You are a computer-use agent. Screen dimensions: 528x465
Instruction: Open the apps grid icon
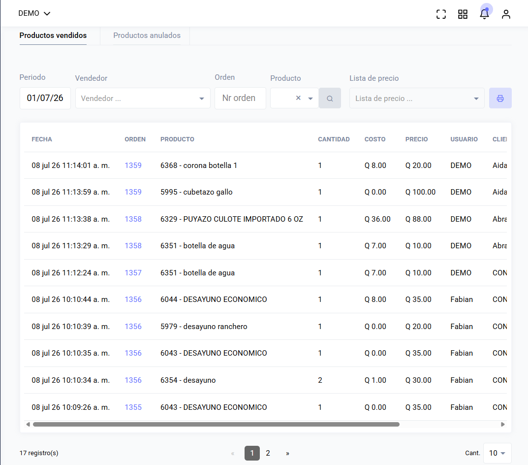(463, 14)
